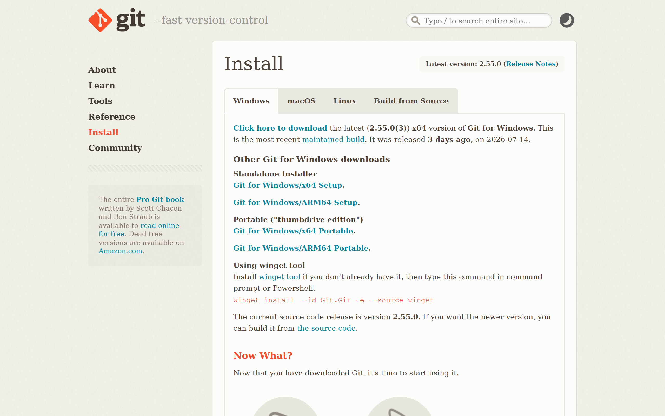Open the 'winget tool' link

[x=280, y=277]
